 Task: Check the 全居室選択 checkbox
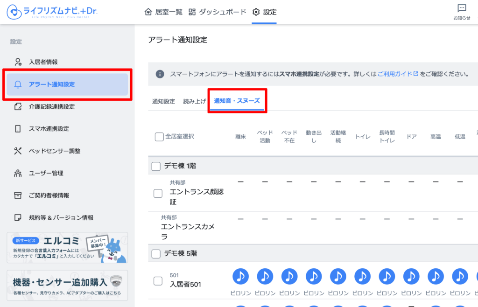(x=159, y=137)
